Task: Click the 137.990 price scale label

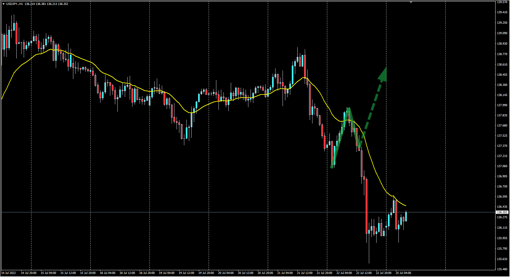Action: click(502, 105)
